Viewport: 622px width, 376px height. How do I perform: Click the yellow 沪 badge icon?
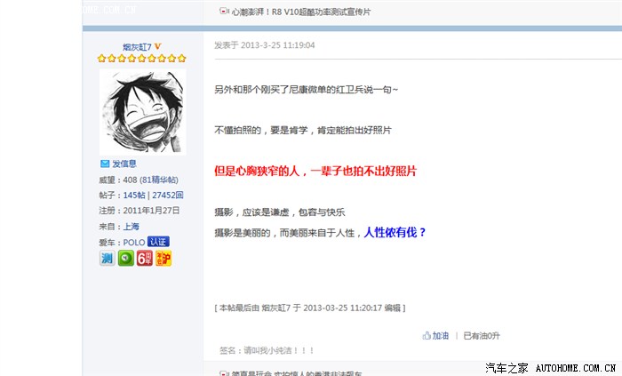click(163, 258)
